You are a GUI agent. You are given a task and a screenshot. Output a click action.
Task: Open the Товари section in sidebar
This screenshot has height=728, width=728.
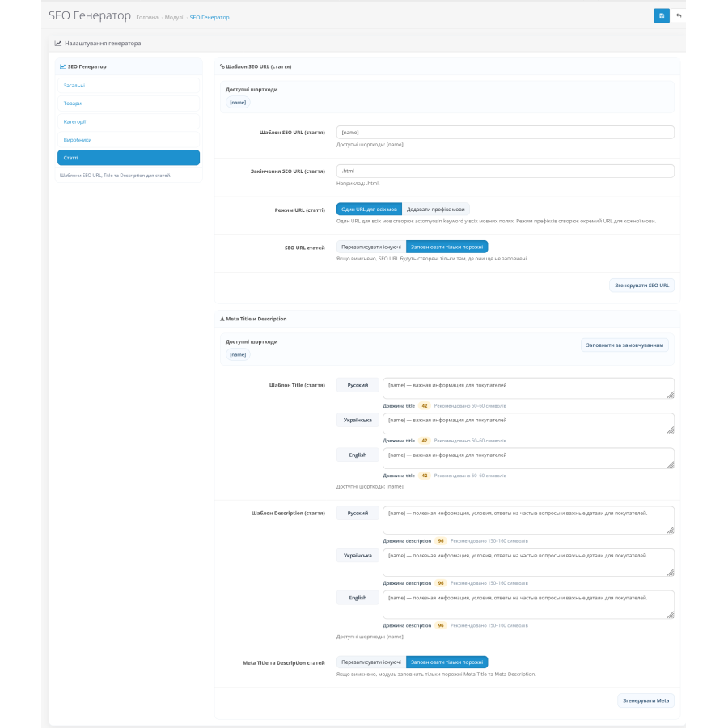129,104
